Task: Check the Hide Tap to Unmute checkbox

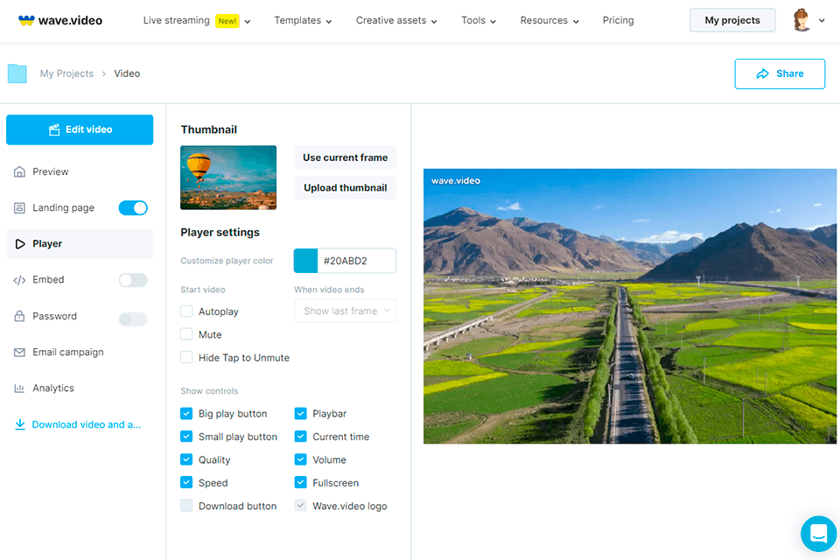Action: (x=186, y=357)
